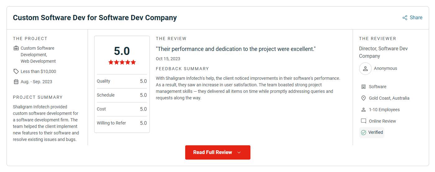Click the Gold Coast, Australia location text
The height and width of the screenshot is (172, 435).
389,98
